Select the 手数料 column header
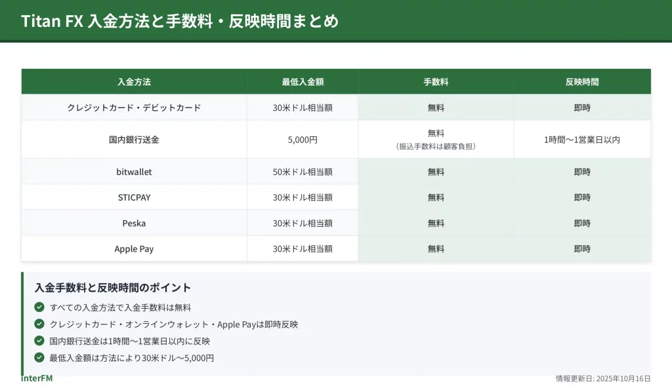The width and height of the screenshot is (672, 392). [436, 82]
